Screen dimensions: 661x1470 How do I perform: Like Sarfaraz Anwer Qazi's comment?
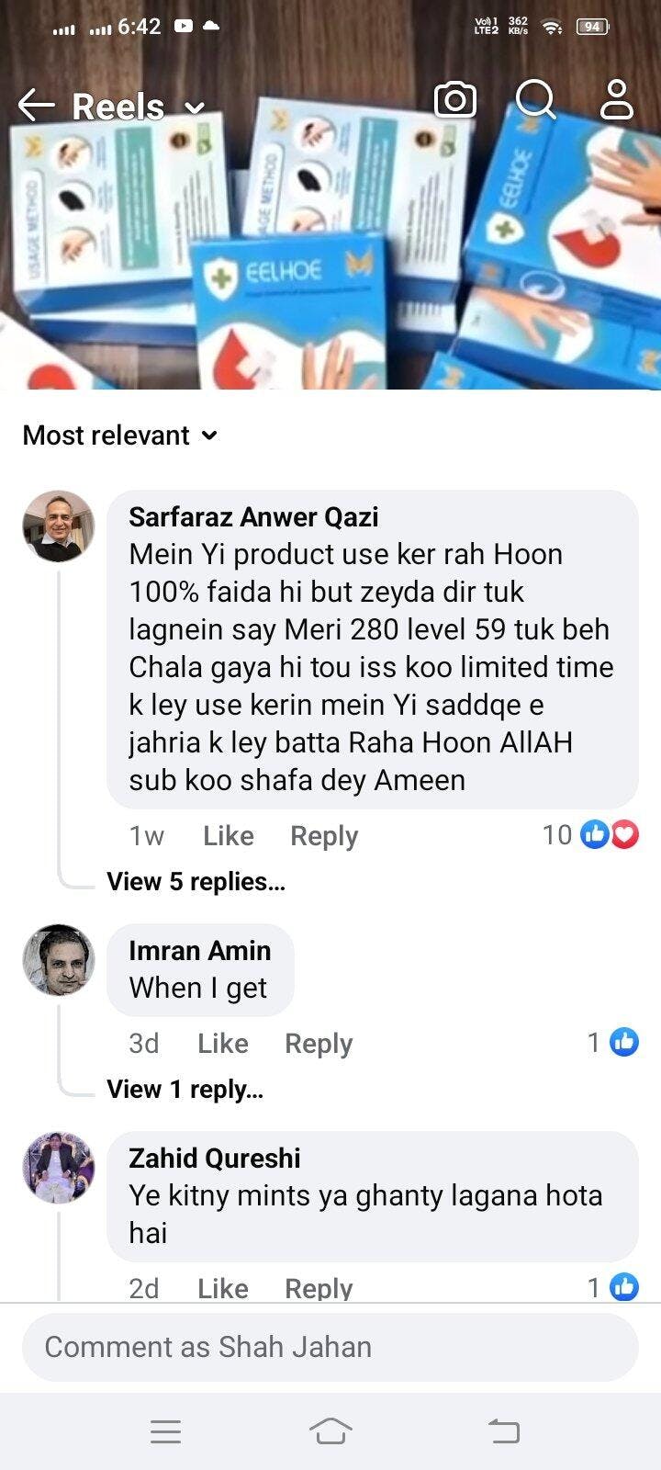coord(228,836)
